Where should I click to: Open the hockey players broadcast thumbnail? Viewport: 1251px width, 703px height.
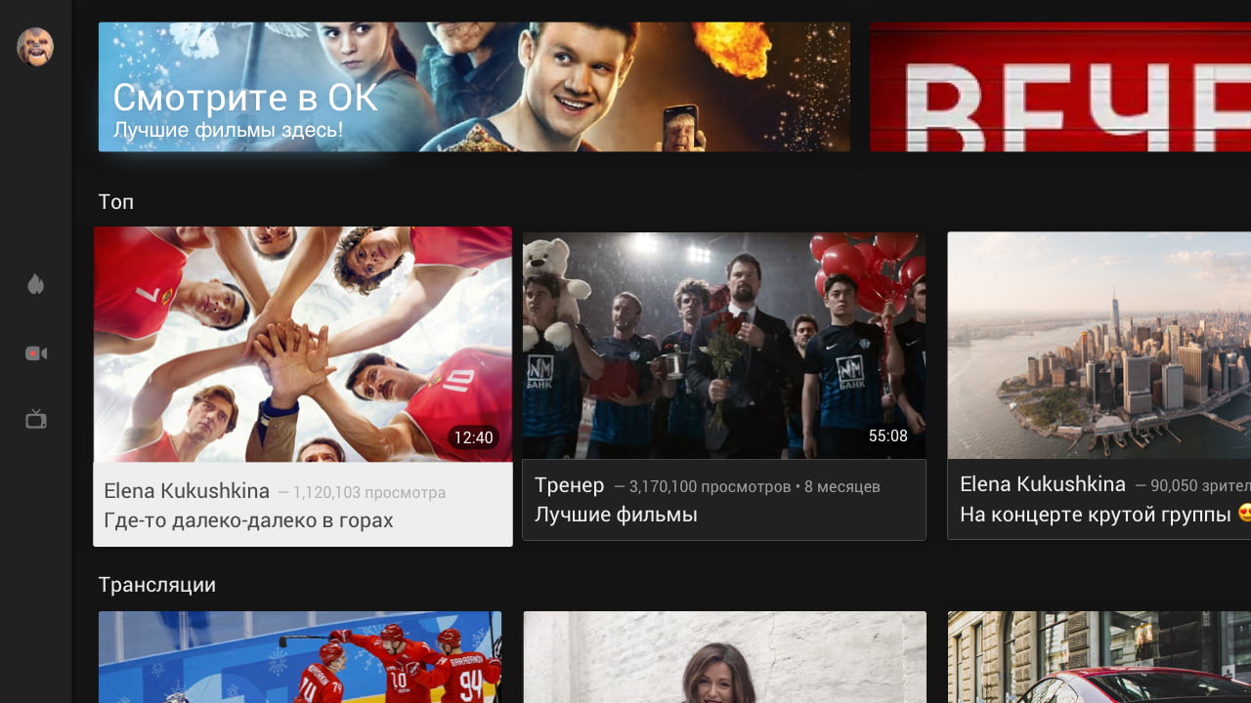[x=300, y=657]
